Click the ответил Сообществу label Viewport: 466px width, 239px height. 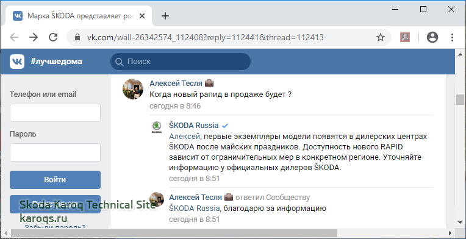coord(273,198)
